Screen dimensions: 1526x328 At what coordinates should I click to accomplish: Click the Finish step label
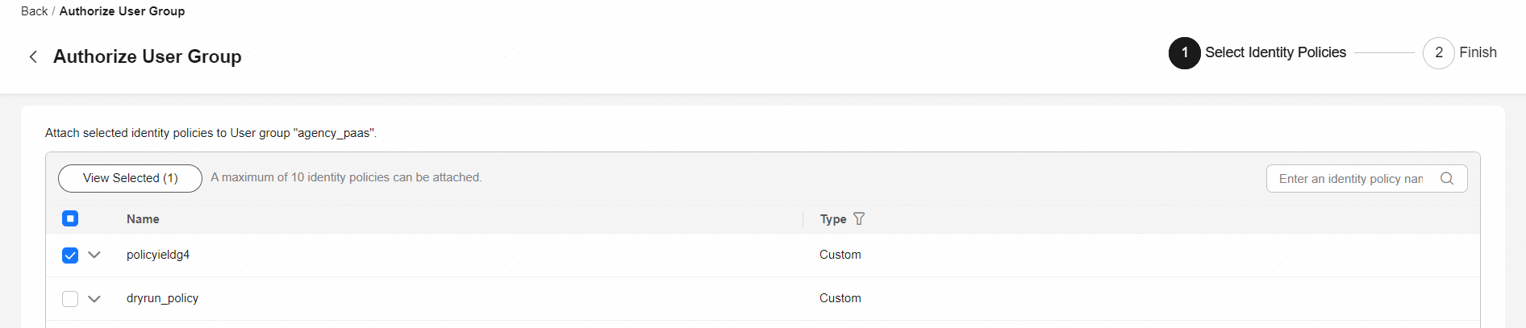1478,52
